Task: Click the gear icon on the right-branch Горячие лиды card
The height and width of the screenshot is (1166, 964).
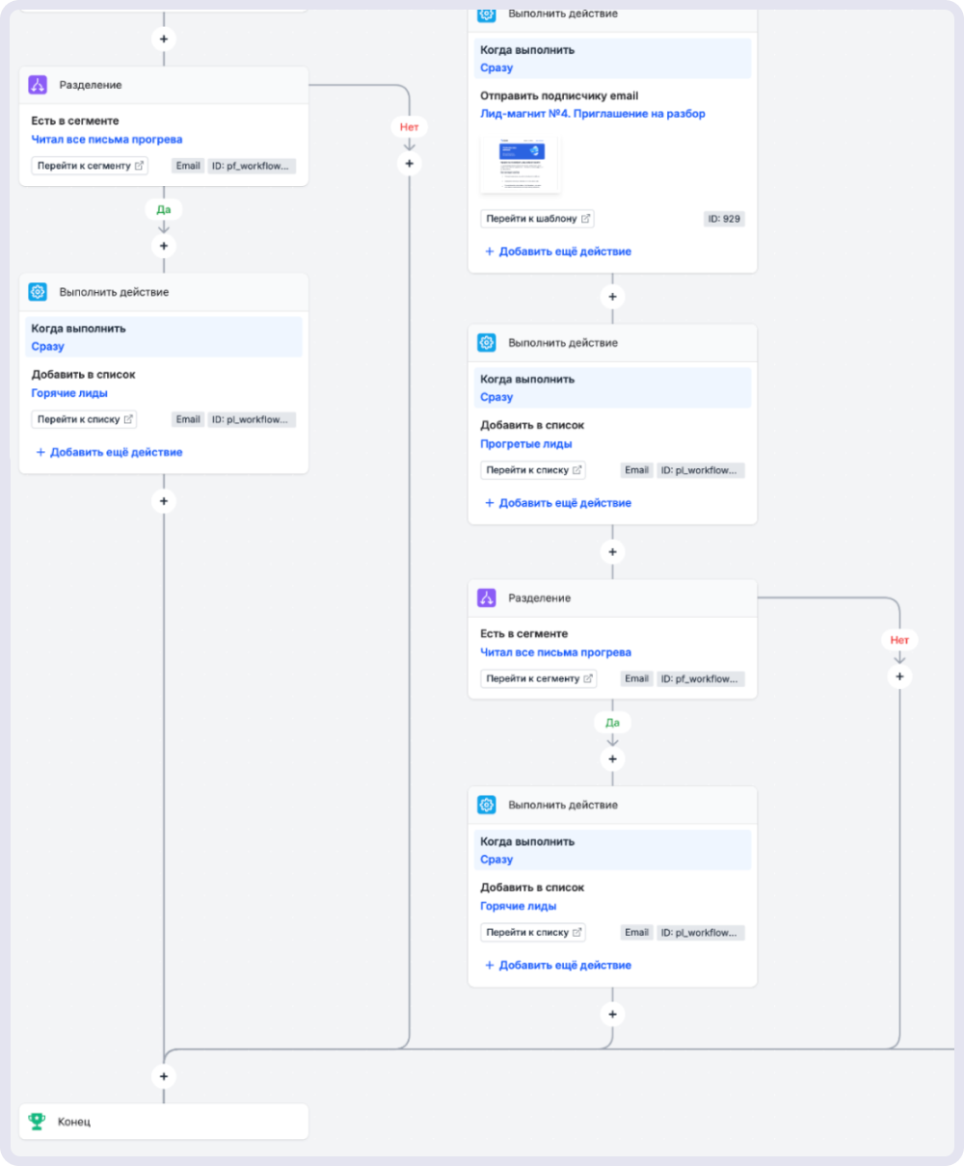Action: pyautogui.click(x=487, y=805)
